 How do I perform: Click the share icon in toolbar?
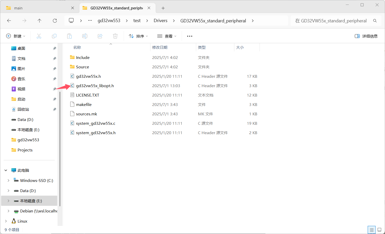coord(100,36)
